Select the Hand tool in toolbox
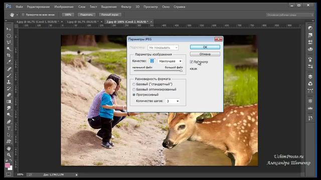321x180 pixels. (9, 148)
